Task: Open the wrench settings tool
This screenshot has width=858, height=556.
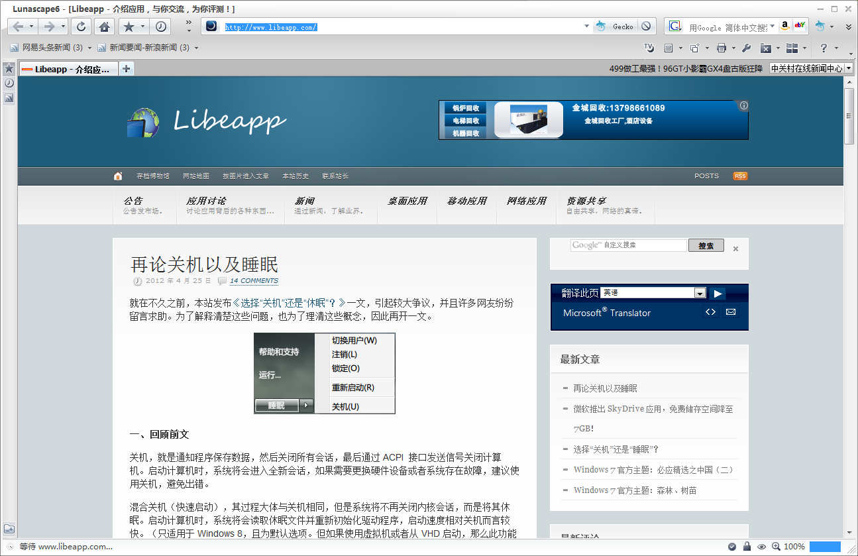Action: (x=746, y=48)
